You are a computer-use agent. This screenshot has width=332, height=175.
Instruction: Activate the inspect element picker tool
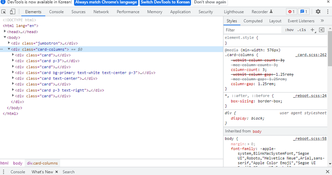coord(3,12)
